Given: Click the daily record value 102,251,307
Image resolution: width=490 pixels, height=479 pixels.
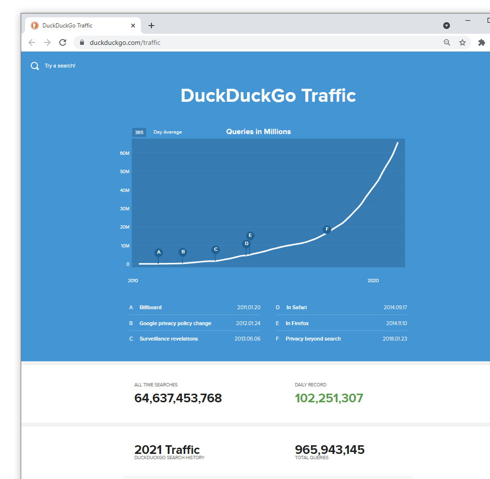Looking at the screenshot, I should coord(329,398).
